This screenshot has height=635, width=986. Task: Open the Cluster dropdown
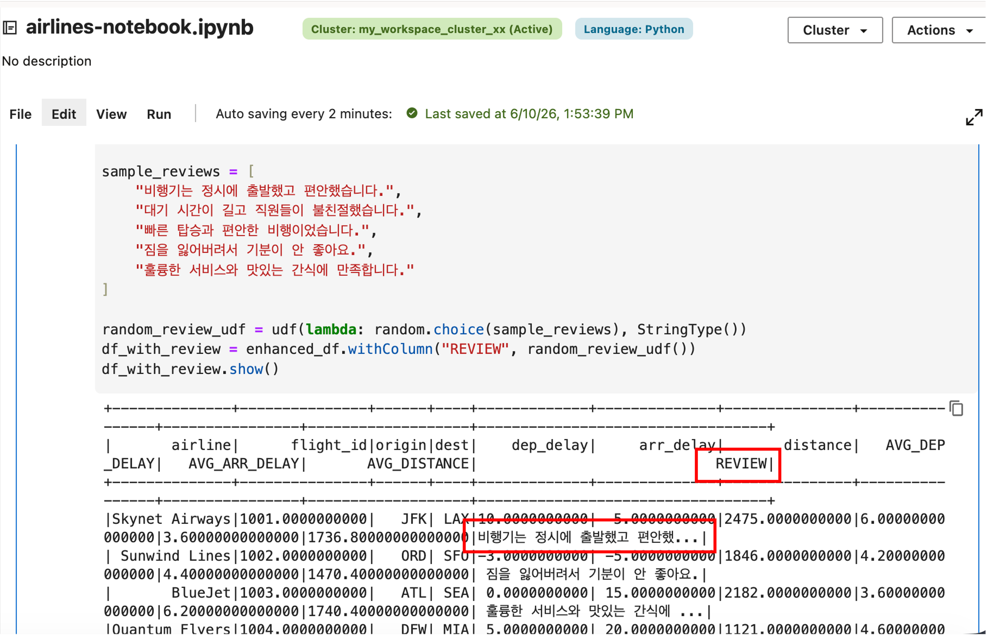(x=835, y=30)
